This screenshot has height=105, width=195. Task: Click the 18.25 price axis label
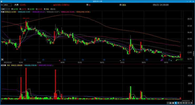coord(189,19)
